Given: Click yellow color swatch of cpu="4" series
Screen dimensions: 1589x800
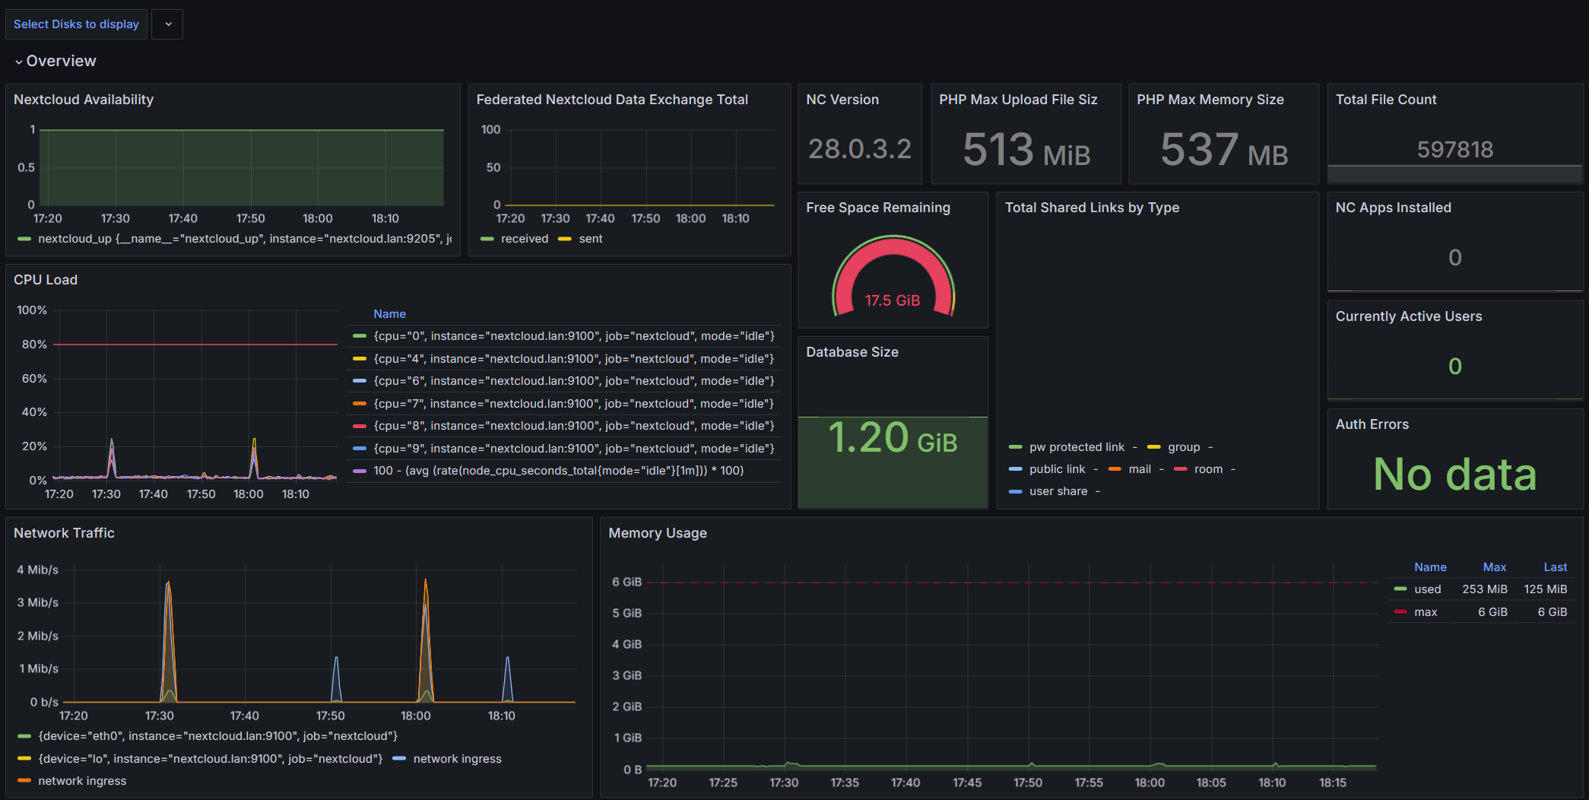Looking at the screenshot, I should click(x=360, y=359).
